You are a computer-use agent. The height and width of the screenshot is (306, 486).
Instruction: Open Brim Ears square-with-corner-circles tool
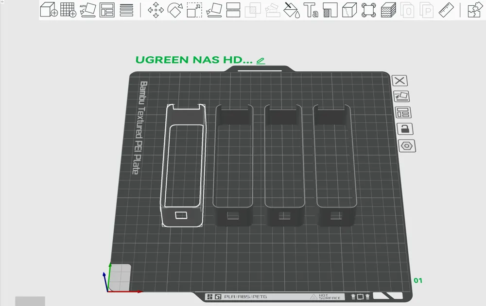(369, 10)
